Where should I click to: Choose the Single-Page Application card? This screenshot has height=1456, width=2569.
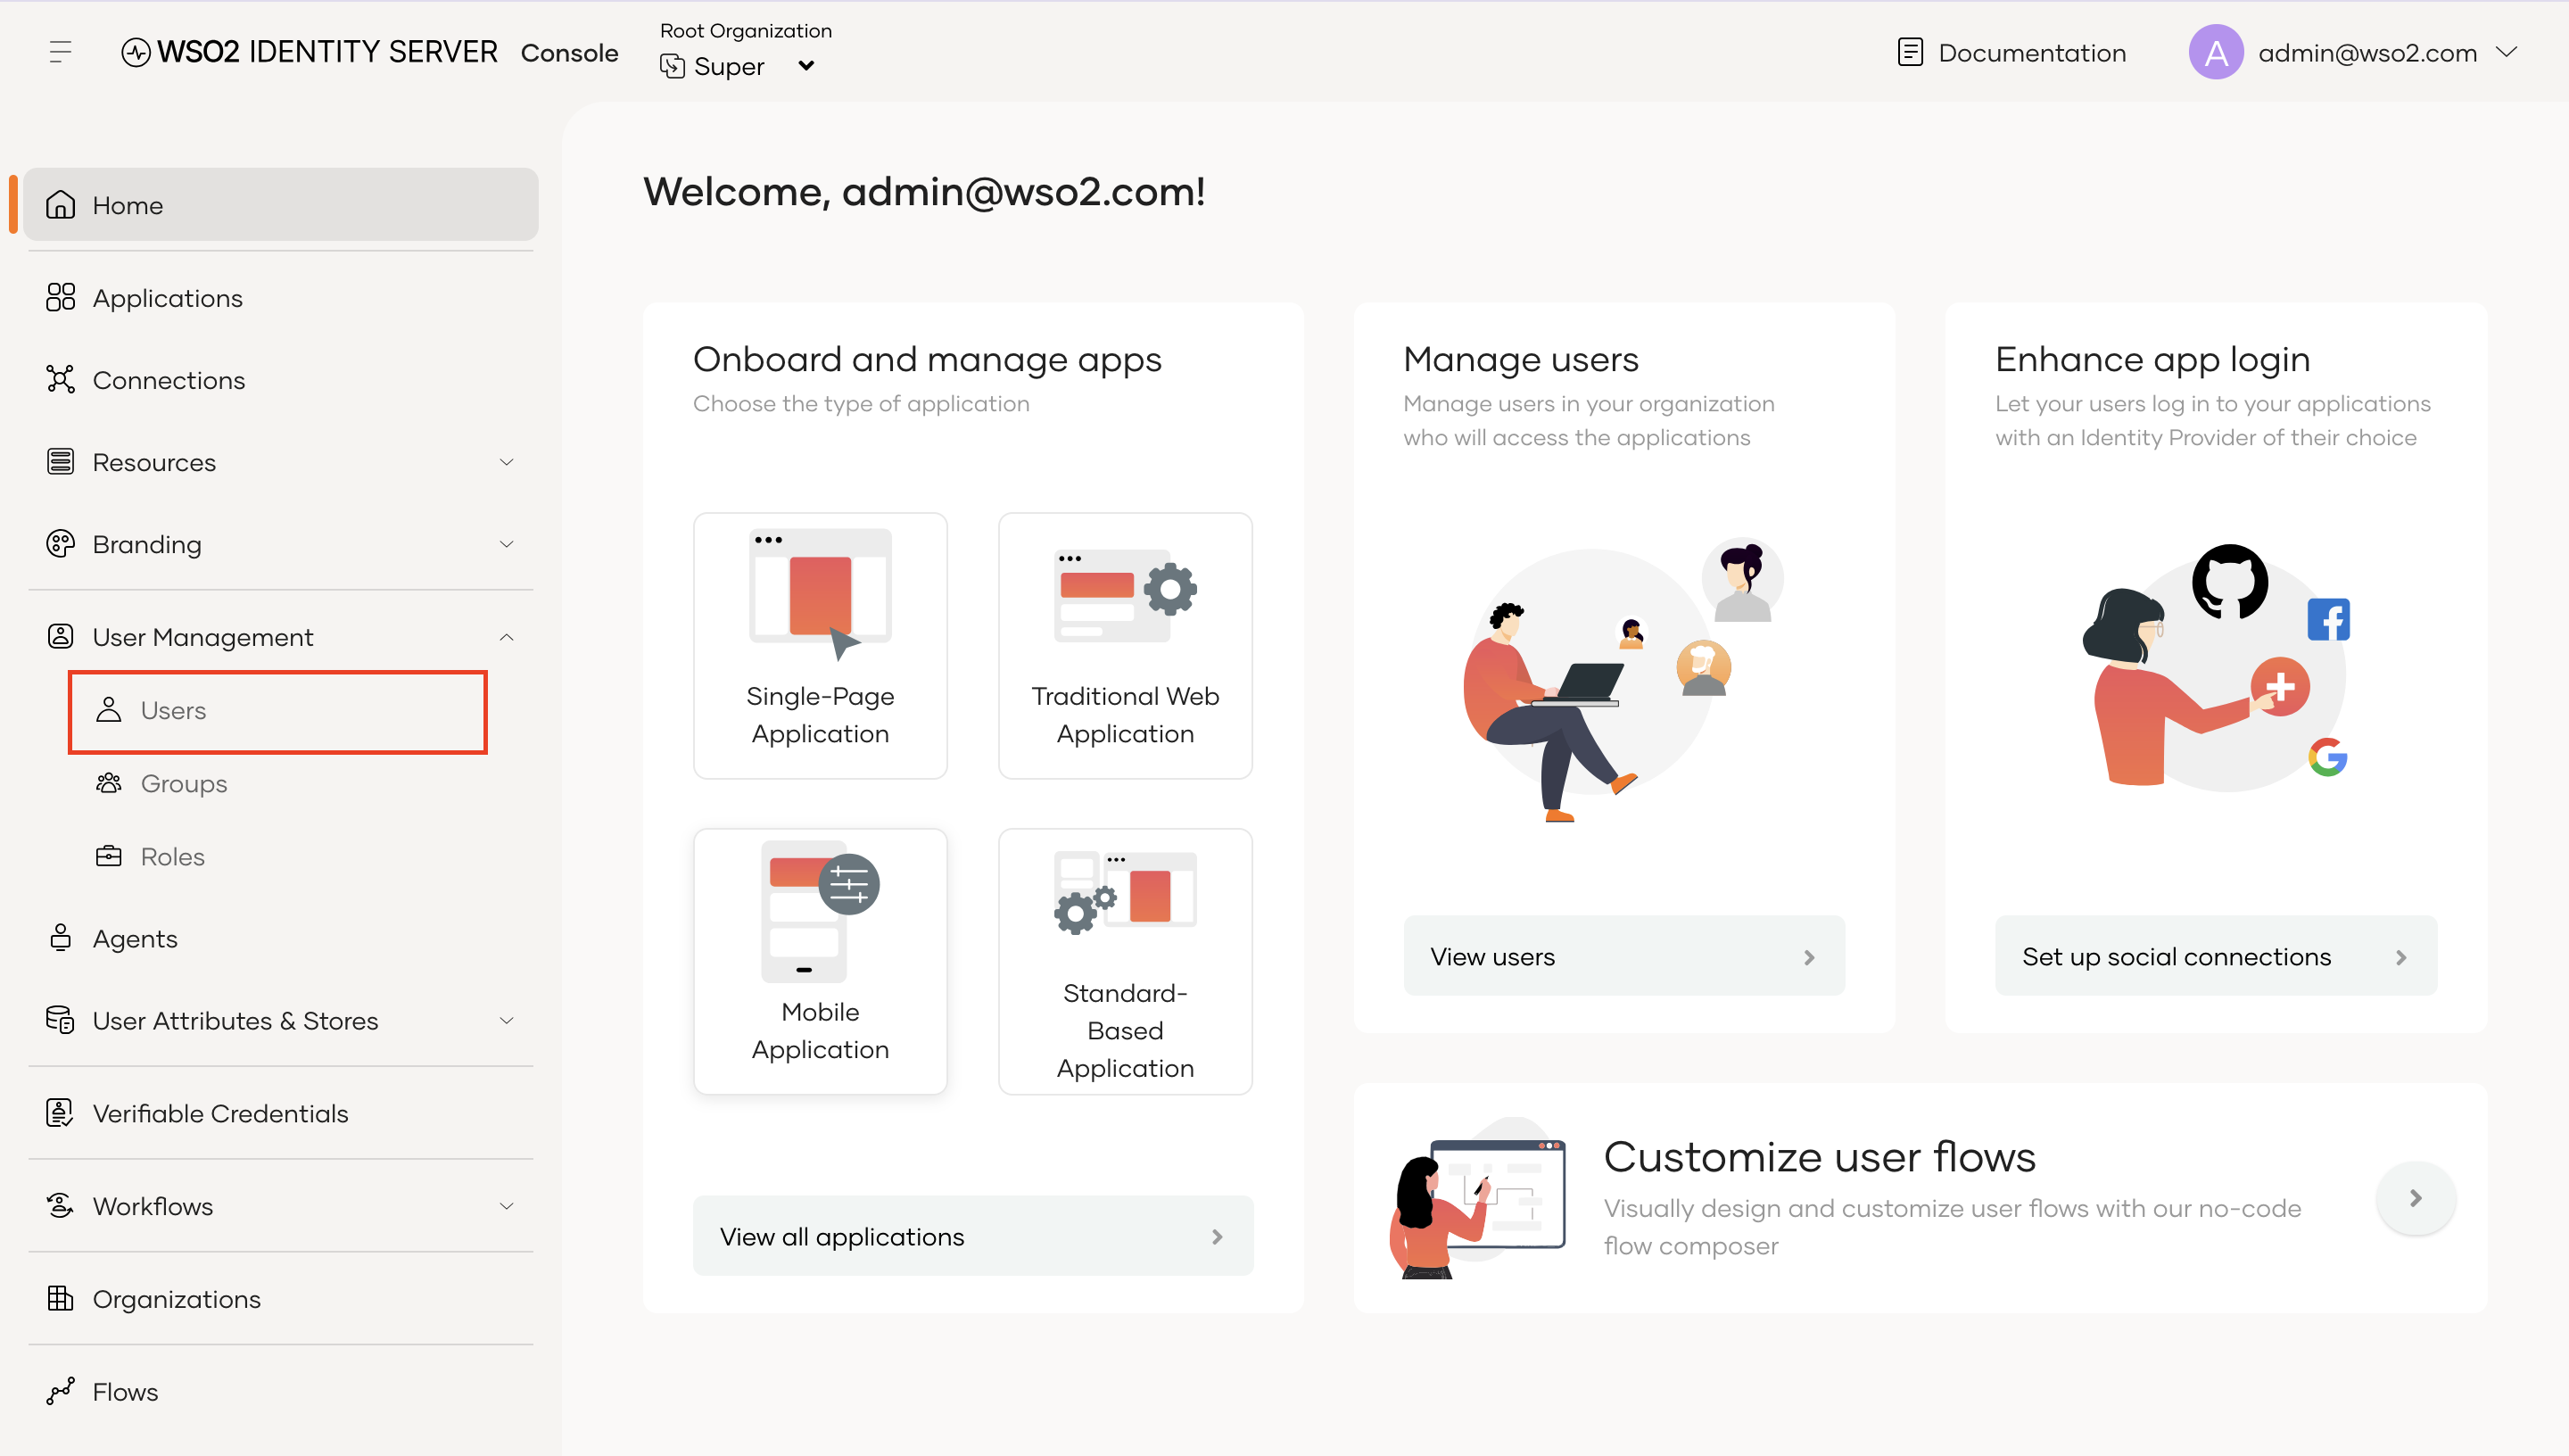click(820, 646)
